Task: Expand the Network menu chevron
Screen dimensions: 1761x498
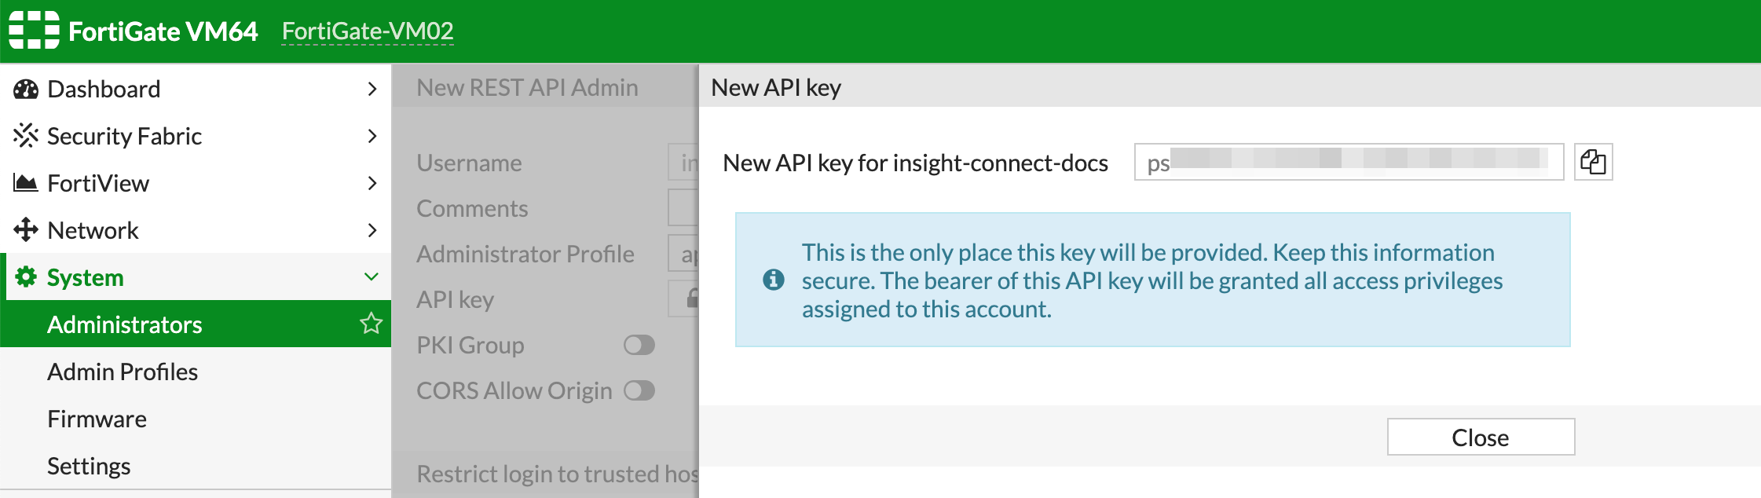Action: tap(372, 230)
